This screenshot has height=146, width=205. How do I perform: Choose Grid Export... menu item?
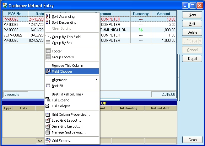(72, 141)
